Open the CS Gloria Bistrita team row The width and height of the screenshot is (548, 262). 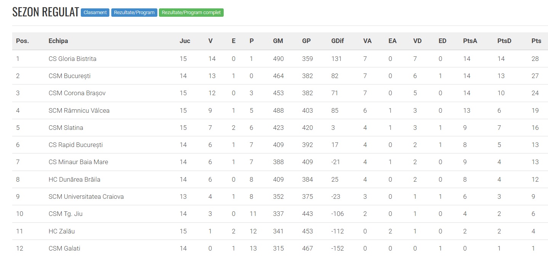[72, 59]
